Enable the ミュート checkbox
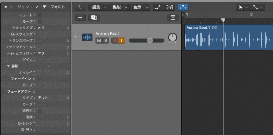This screenshot has width=273, height=135. point(40,15)
